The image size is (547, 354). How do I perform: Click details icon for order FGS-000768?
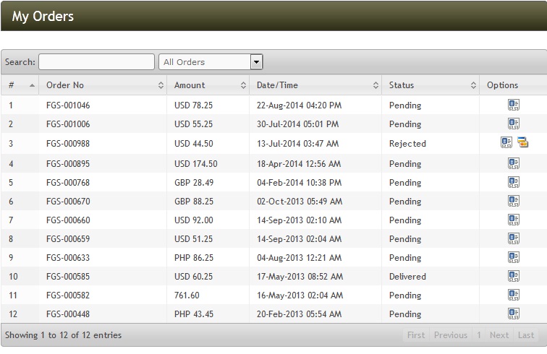tap(513, 182)
